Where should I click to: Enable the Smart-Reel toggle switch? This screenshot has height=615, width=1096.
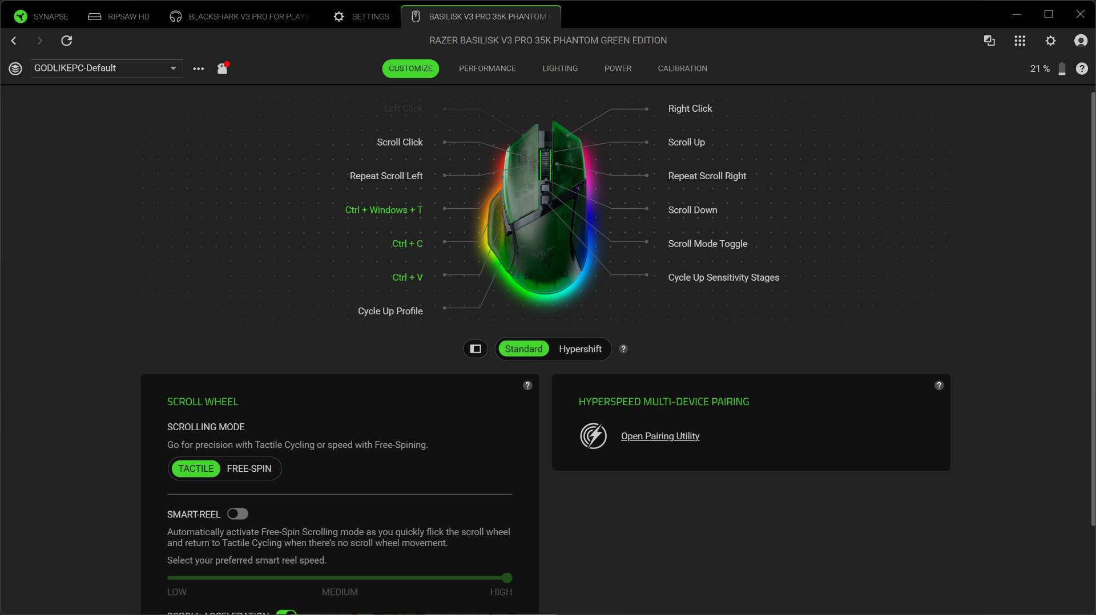[x=237, y=514]
